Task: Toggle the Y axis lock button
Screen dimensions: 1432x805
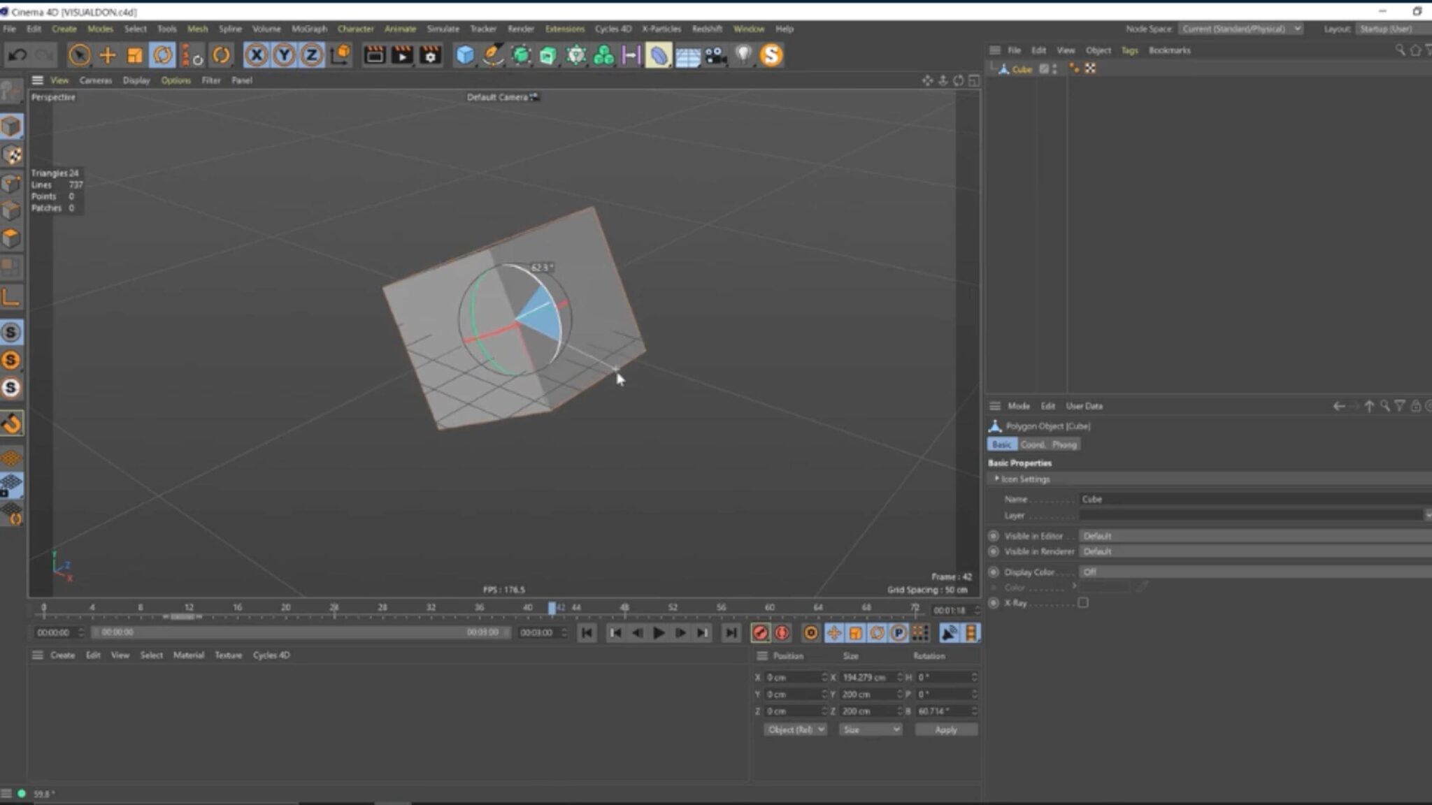Action: 284,55
